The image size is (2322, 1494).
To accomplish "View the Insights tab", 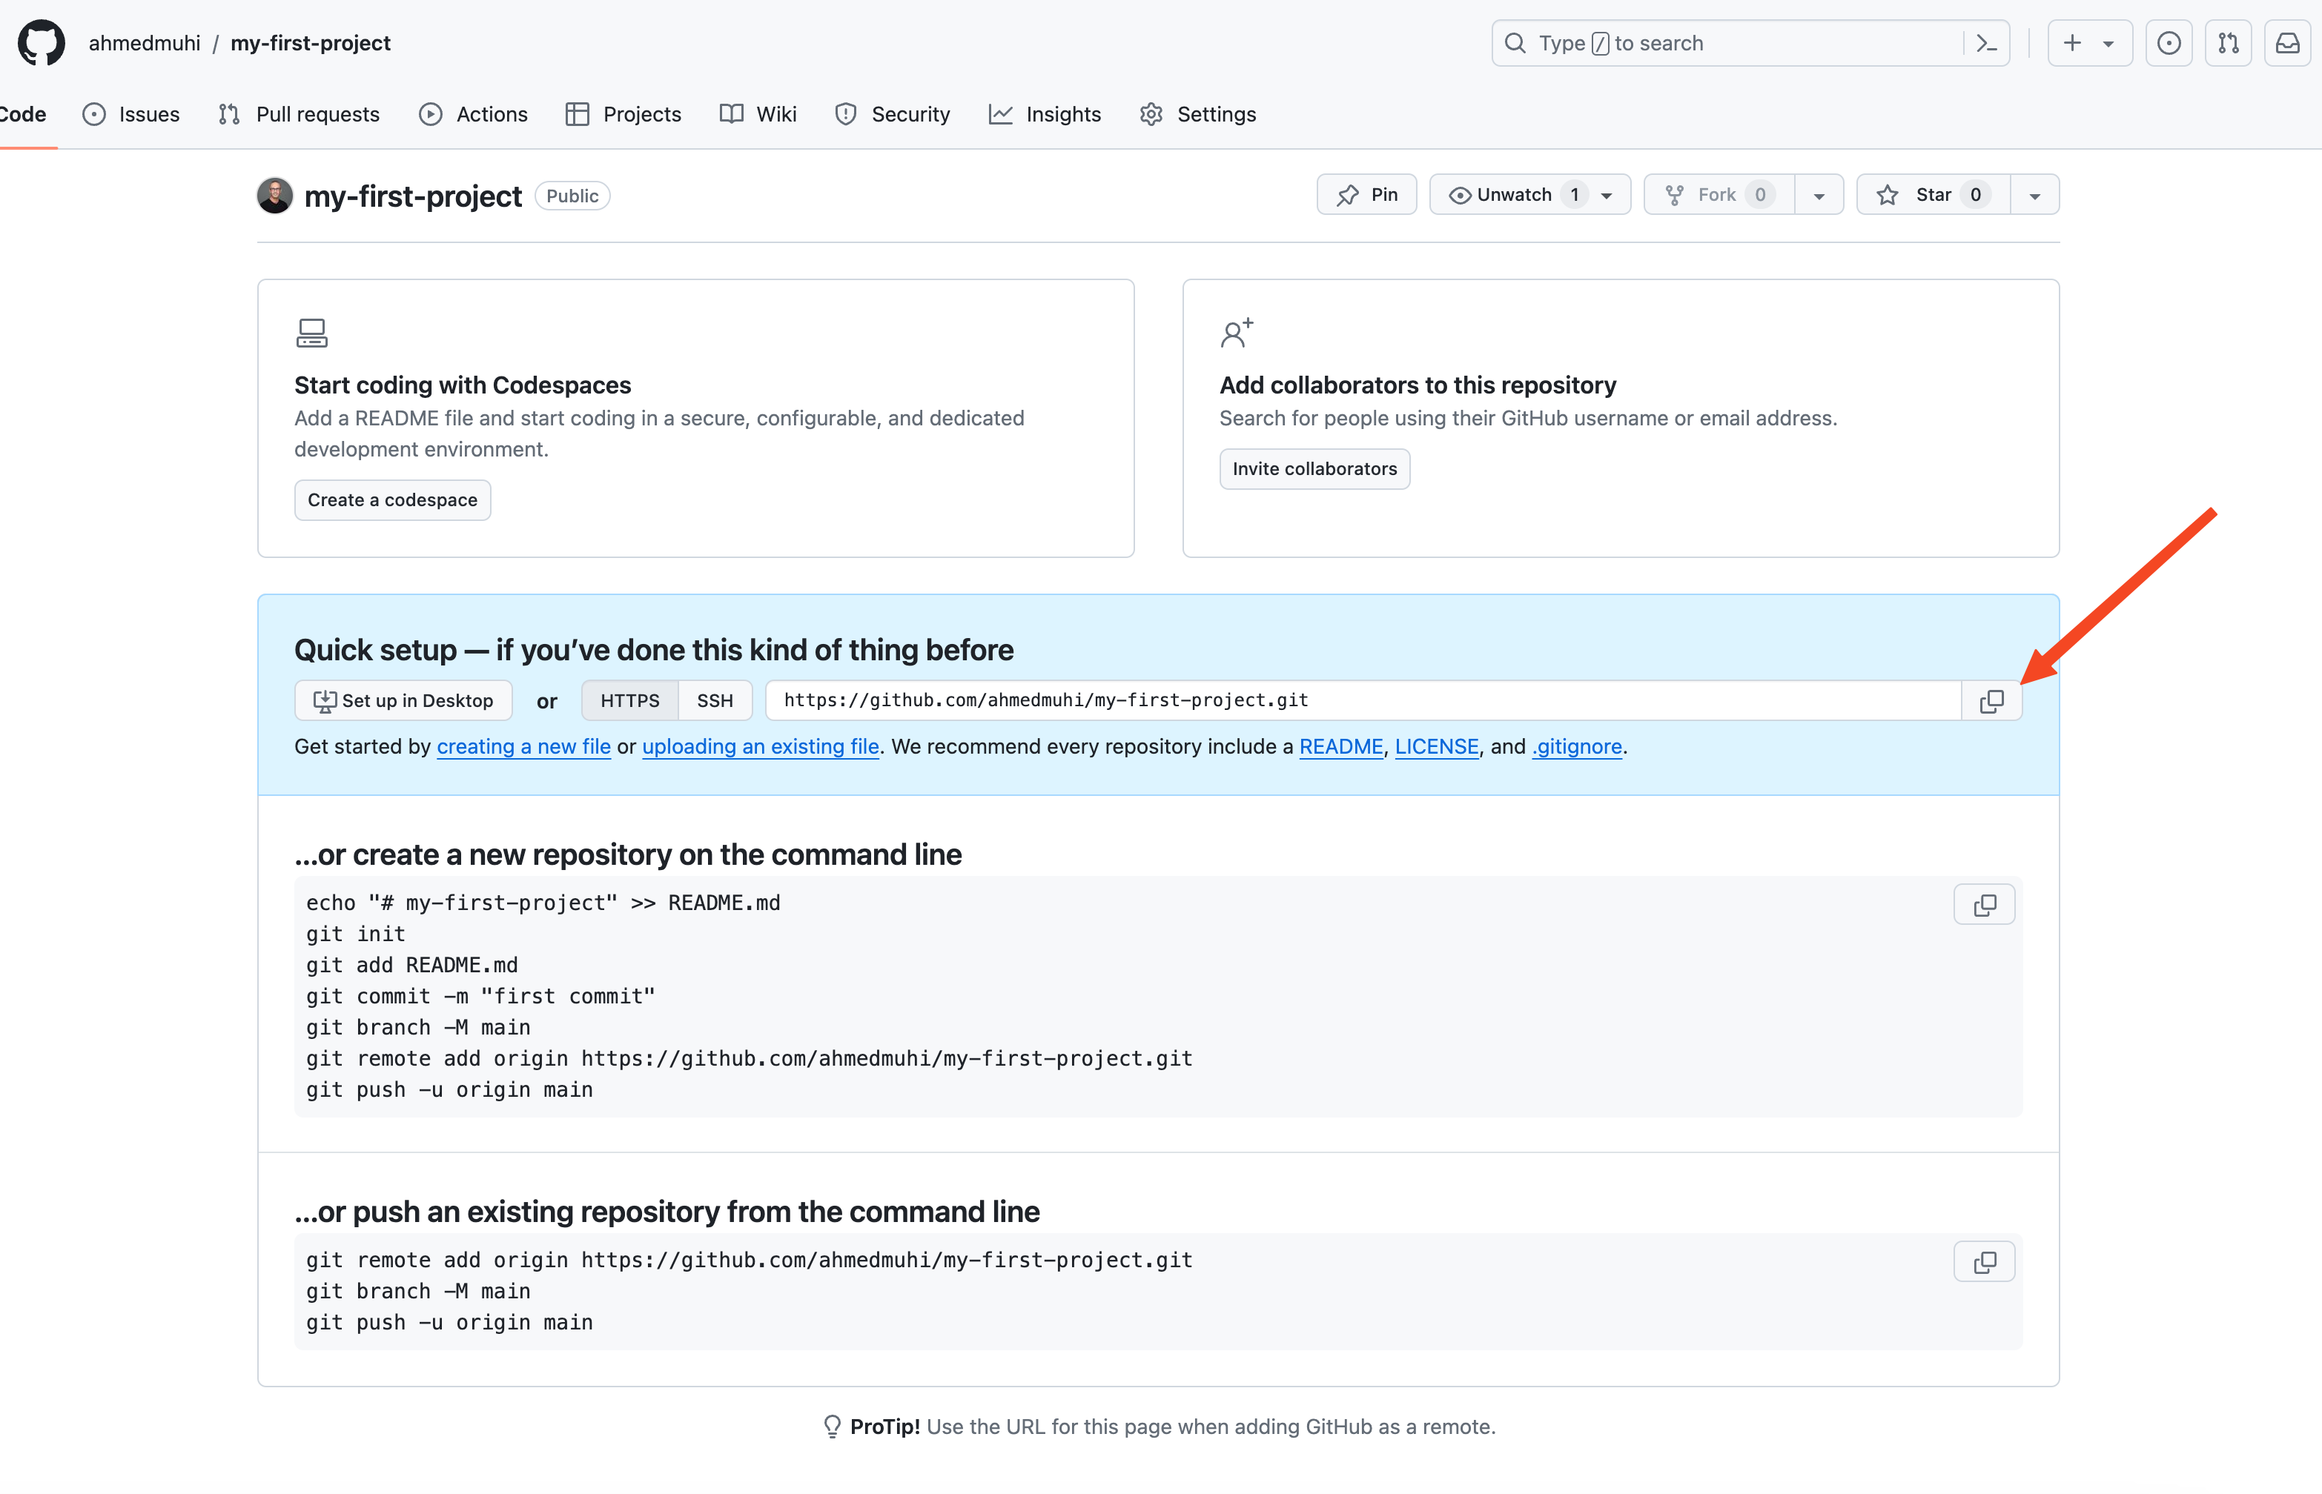I will click(1045, 114).
